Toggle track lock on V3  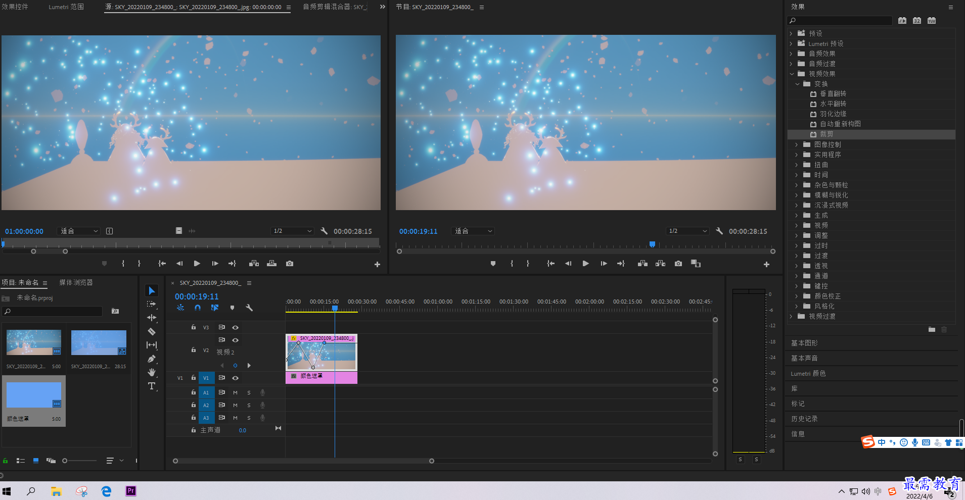pos(194,327)
